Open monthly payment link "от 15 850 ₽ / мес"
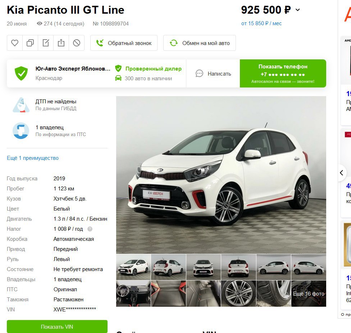Viewport: 351px width, 333px height. [261, 23]
